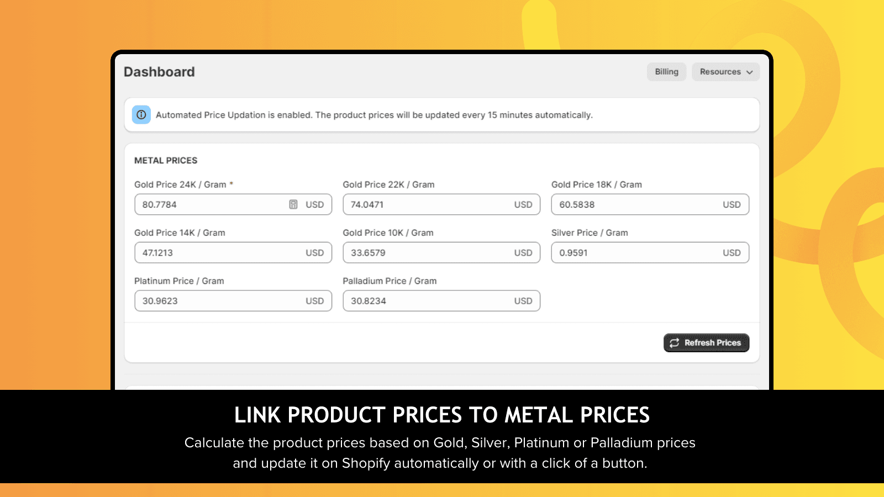The image size is (884, 497).
Task: Click USD label in Palladium Price field
Action: (523, 300)
